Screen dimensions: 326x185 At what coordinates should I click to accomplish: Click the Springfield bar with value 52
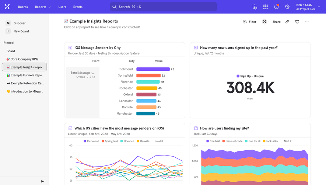[148, 75]
